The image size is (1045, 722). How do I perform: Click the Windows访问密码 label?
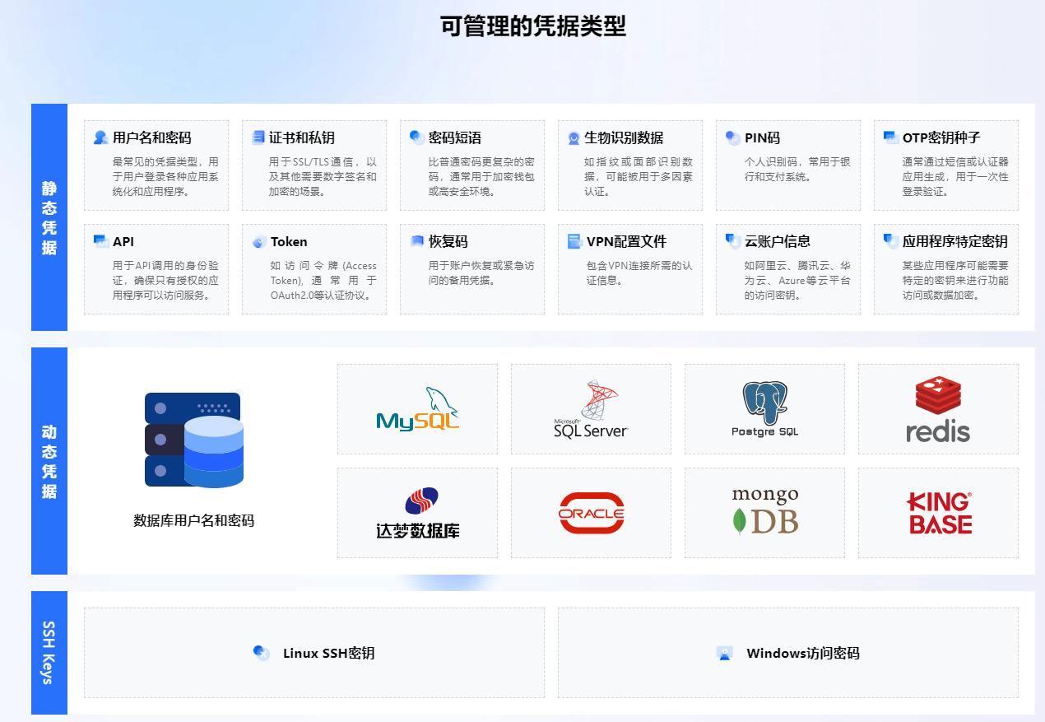click(x=803, y=653)
